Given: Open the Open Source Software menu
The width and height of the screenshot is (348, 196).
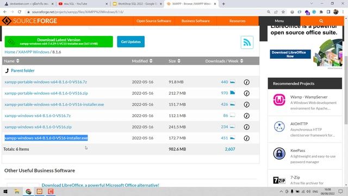Looking at the screenshot, I should pyautogui.click(x=154, y=21).
